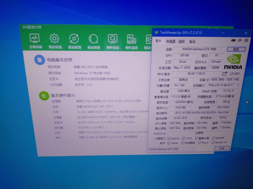Click the 查找 lookup button
This screenshot has height=189, width=253.
236,49
